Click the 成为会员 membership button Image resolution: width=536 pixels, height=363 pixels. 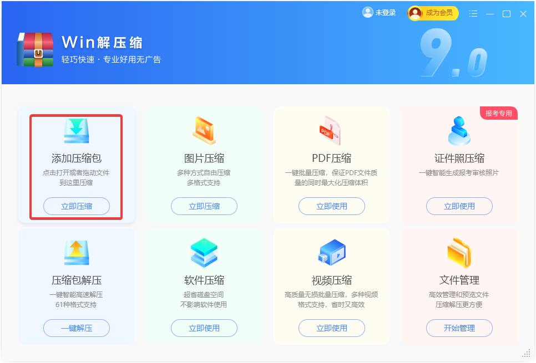[433, 13]
